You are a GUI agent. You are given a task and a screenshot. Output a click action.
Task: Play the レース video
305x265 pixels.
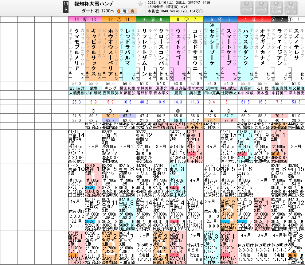click(261, 8)
